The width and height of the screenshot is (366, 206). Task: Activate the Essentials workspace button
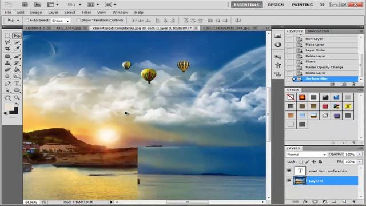(246, 5)
